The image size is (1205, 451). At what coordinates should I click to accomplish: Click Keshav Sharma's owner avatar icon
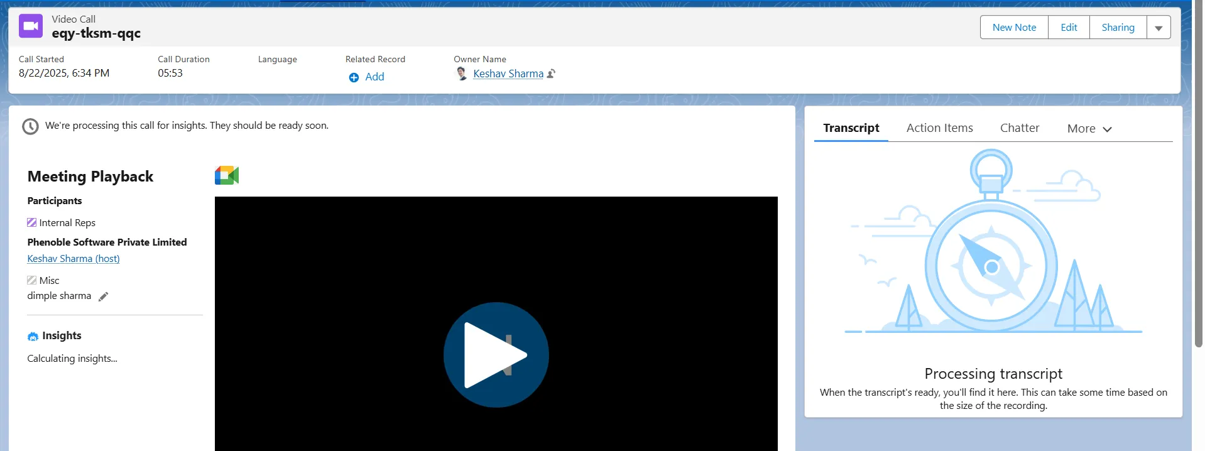(x=462, y=73)
